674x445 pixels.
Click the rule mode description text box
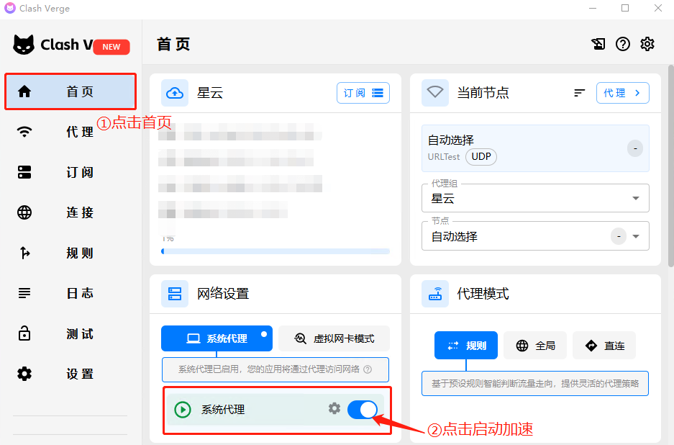click(x=535, y=384)
